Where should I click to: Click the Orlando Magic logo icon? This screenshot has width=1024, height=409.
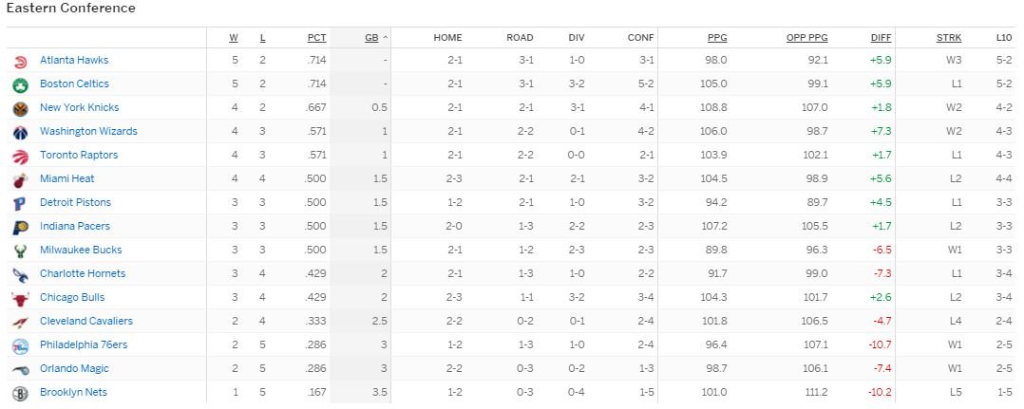[x=21, y=369]
